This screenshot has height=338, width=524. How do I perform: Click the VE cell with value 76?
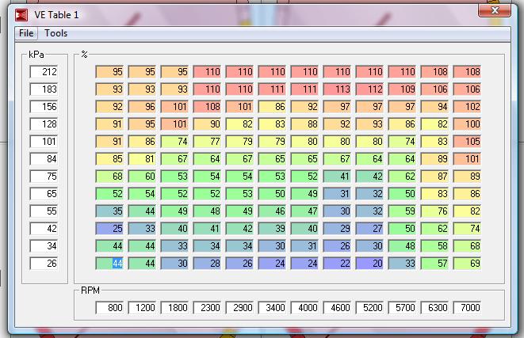pos(434,211)
